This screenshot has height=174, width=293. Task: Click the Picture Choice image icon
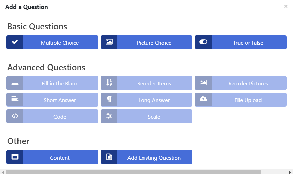[109, 42]
